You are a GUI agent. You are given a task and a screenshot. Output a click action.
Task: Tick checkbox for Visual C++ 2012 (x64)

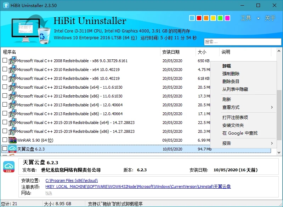[x=5, y=87]
